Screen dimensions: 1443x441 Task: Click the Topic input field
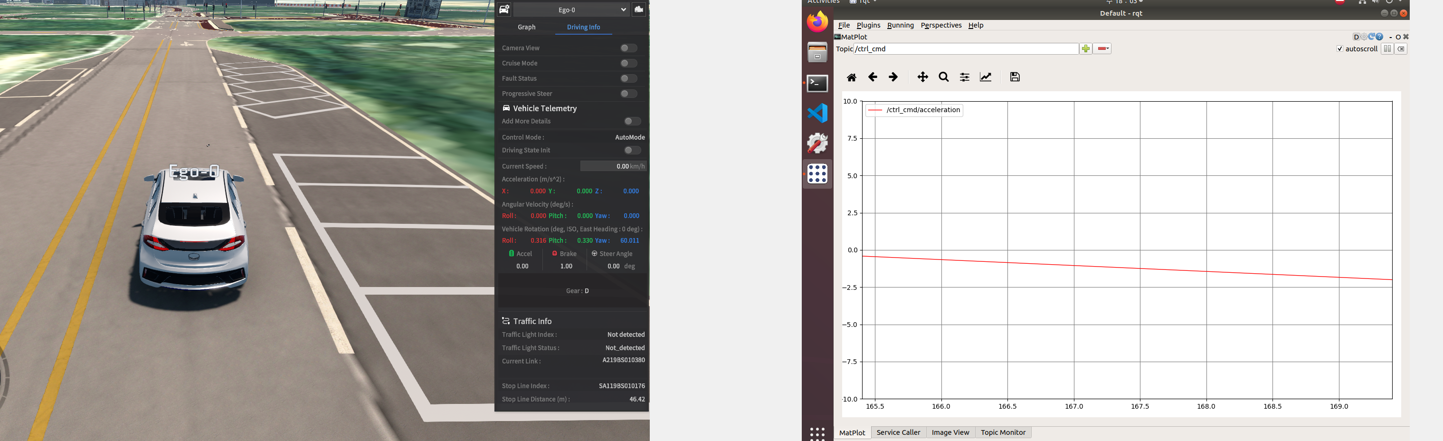coord(966,49)
